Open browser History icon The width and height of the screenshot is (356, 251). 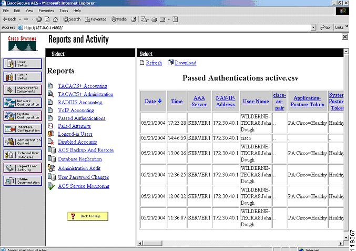(134, 19)
